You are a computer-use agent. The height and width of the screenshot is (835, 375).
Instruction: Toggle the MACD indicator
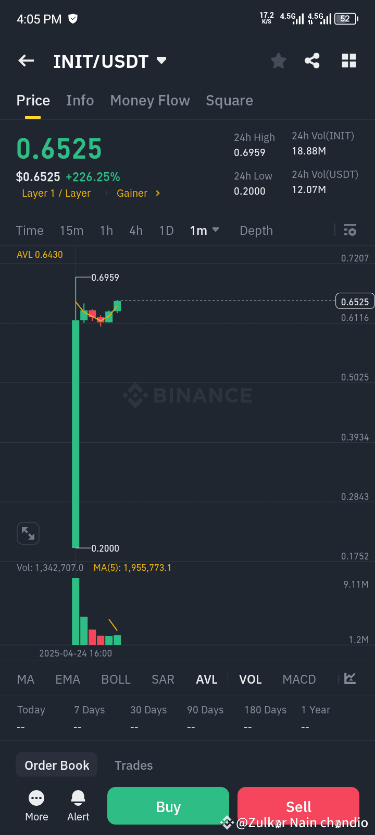pyautogui.click(x=299, y=679)
